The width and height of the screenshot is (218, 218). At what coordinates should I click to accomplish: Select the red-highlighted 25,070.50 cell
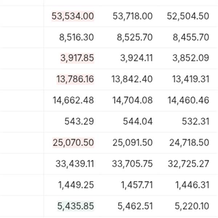click(73, 142)
